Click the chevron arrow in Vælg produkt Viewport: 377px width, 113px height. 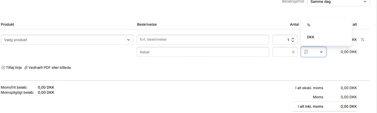tap(128, 40)
